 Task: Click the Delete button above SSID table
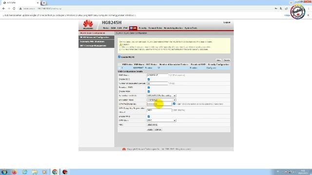point(226,60)
